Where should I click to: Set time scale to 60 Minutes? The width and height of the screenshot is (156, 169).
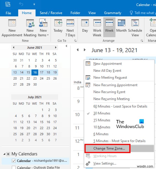point(119,106)
